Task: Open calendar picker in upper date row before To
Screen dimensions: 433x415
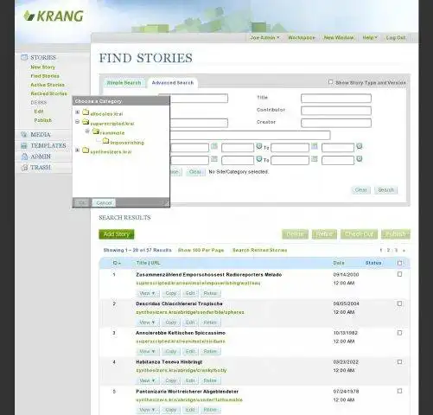Action: pos(214,146)
